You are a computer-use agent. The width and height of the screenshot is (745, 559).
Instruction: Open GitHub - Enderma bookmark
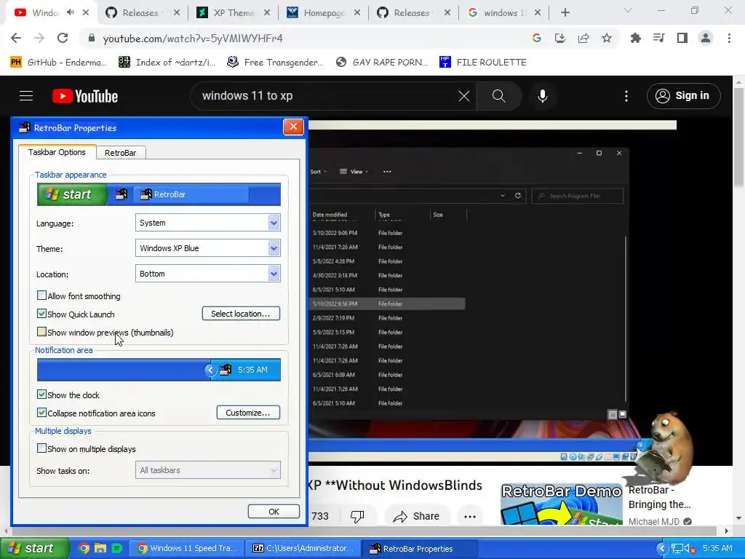click(x=58, y=63)
